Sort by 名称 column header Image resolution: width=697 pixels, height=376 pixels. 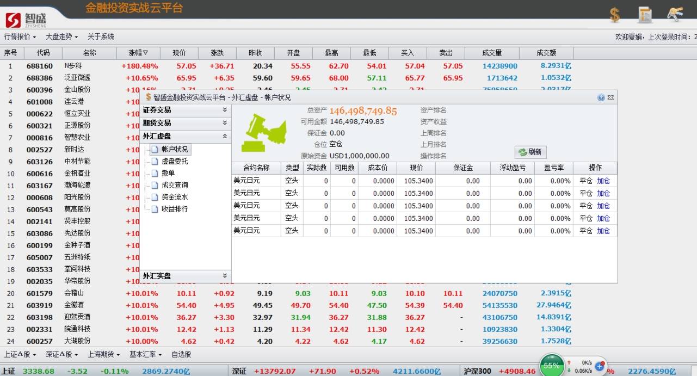90,53
